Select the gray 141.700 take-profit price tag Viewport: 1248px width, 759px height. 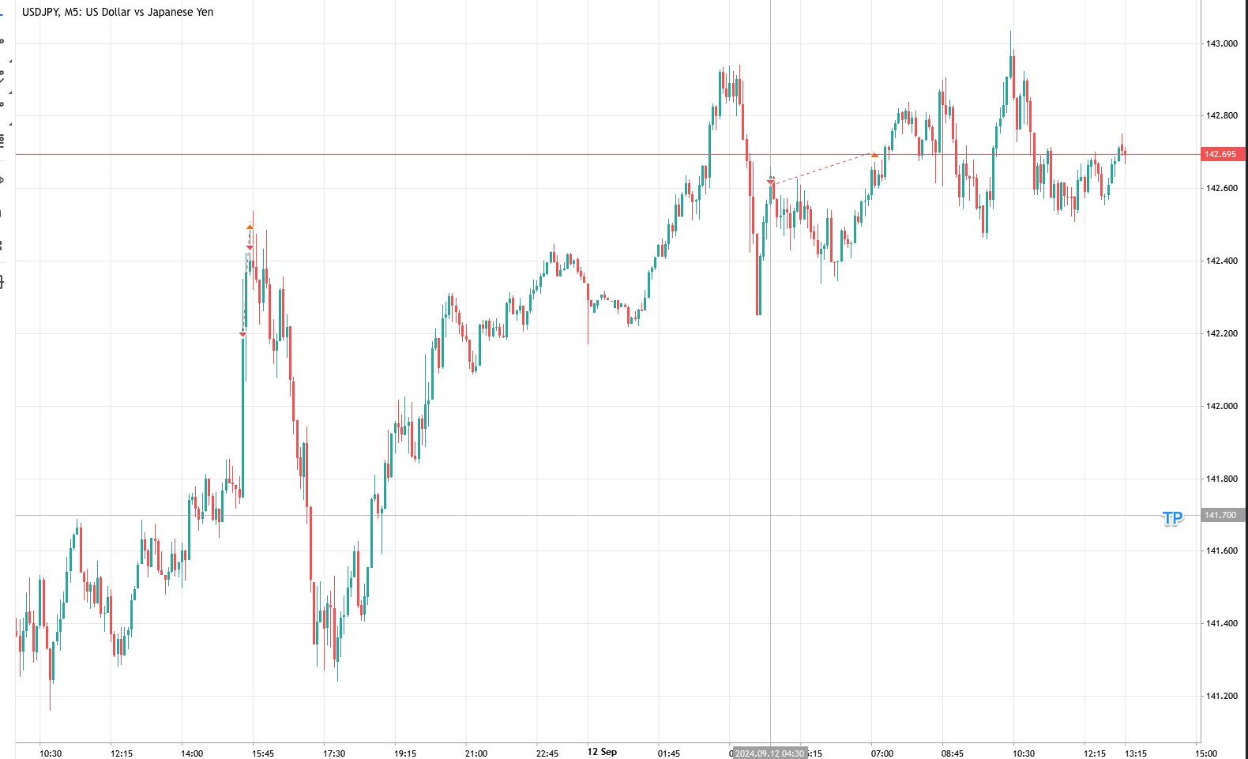coord(1222,515)
